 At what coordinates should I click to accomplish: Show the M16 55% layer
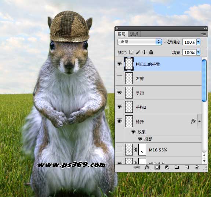click(x=119, y=150)
